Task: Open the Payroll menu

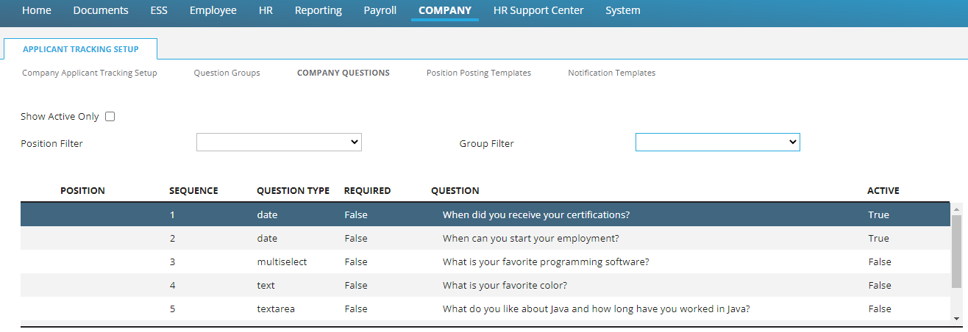Action: 380,10
